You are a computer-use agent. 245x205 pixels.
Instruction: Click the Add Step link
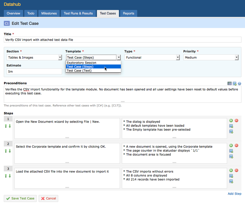234,194
